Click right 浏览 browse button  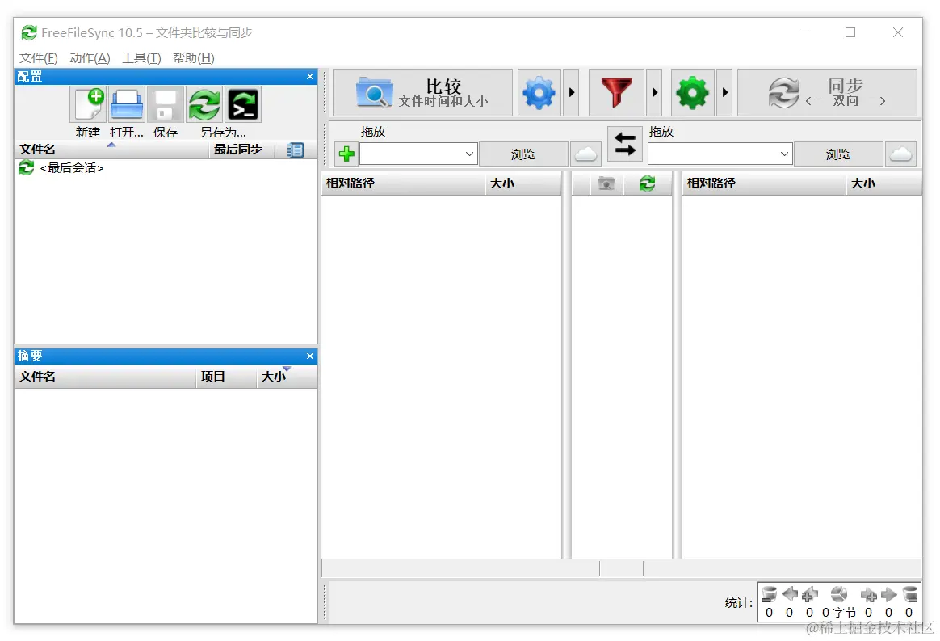(838, 154)
